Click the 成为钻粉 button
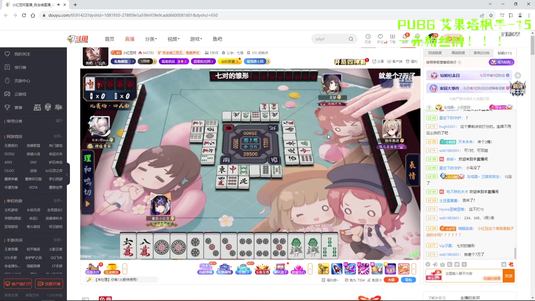The height and width of the screenshot is (301, 535). [502, 62]
